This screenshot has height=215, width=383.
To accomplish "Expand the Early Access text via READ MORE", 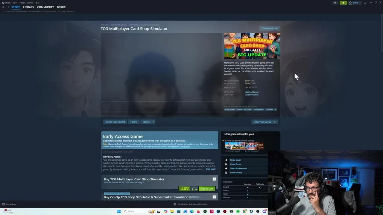I will (211, 169).
